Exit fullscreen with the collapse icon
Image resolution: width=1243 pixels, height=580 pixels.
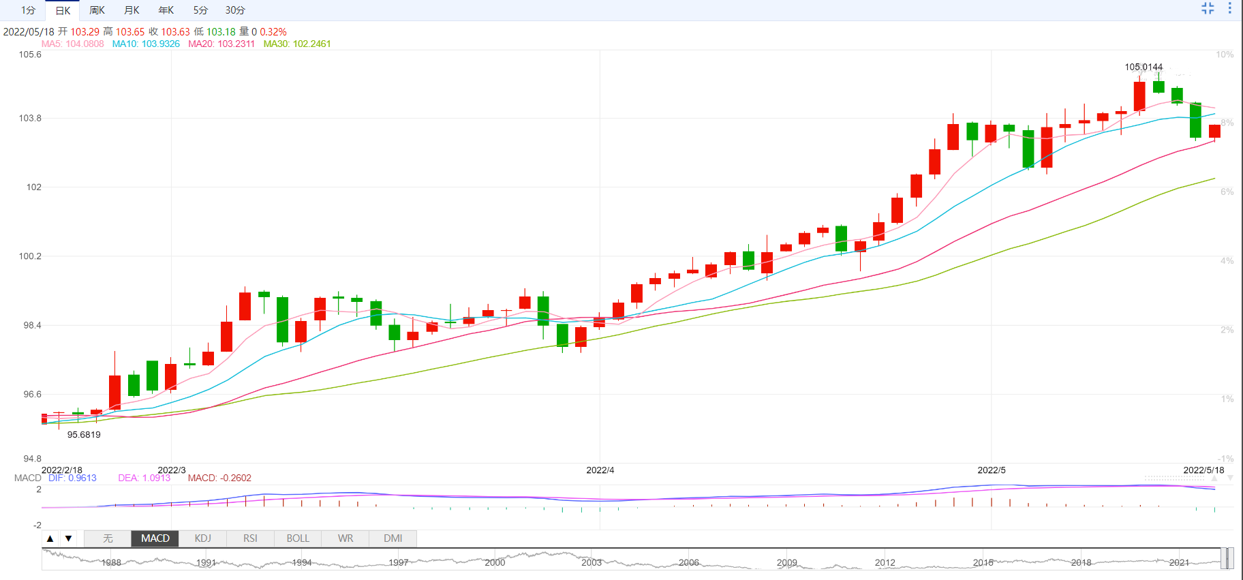point(1208,8)
